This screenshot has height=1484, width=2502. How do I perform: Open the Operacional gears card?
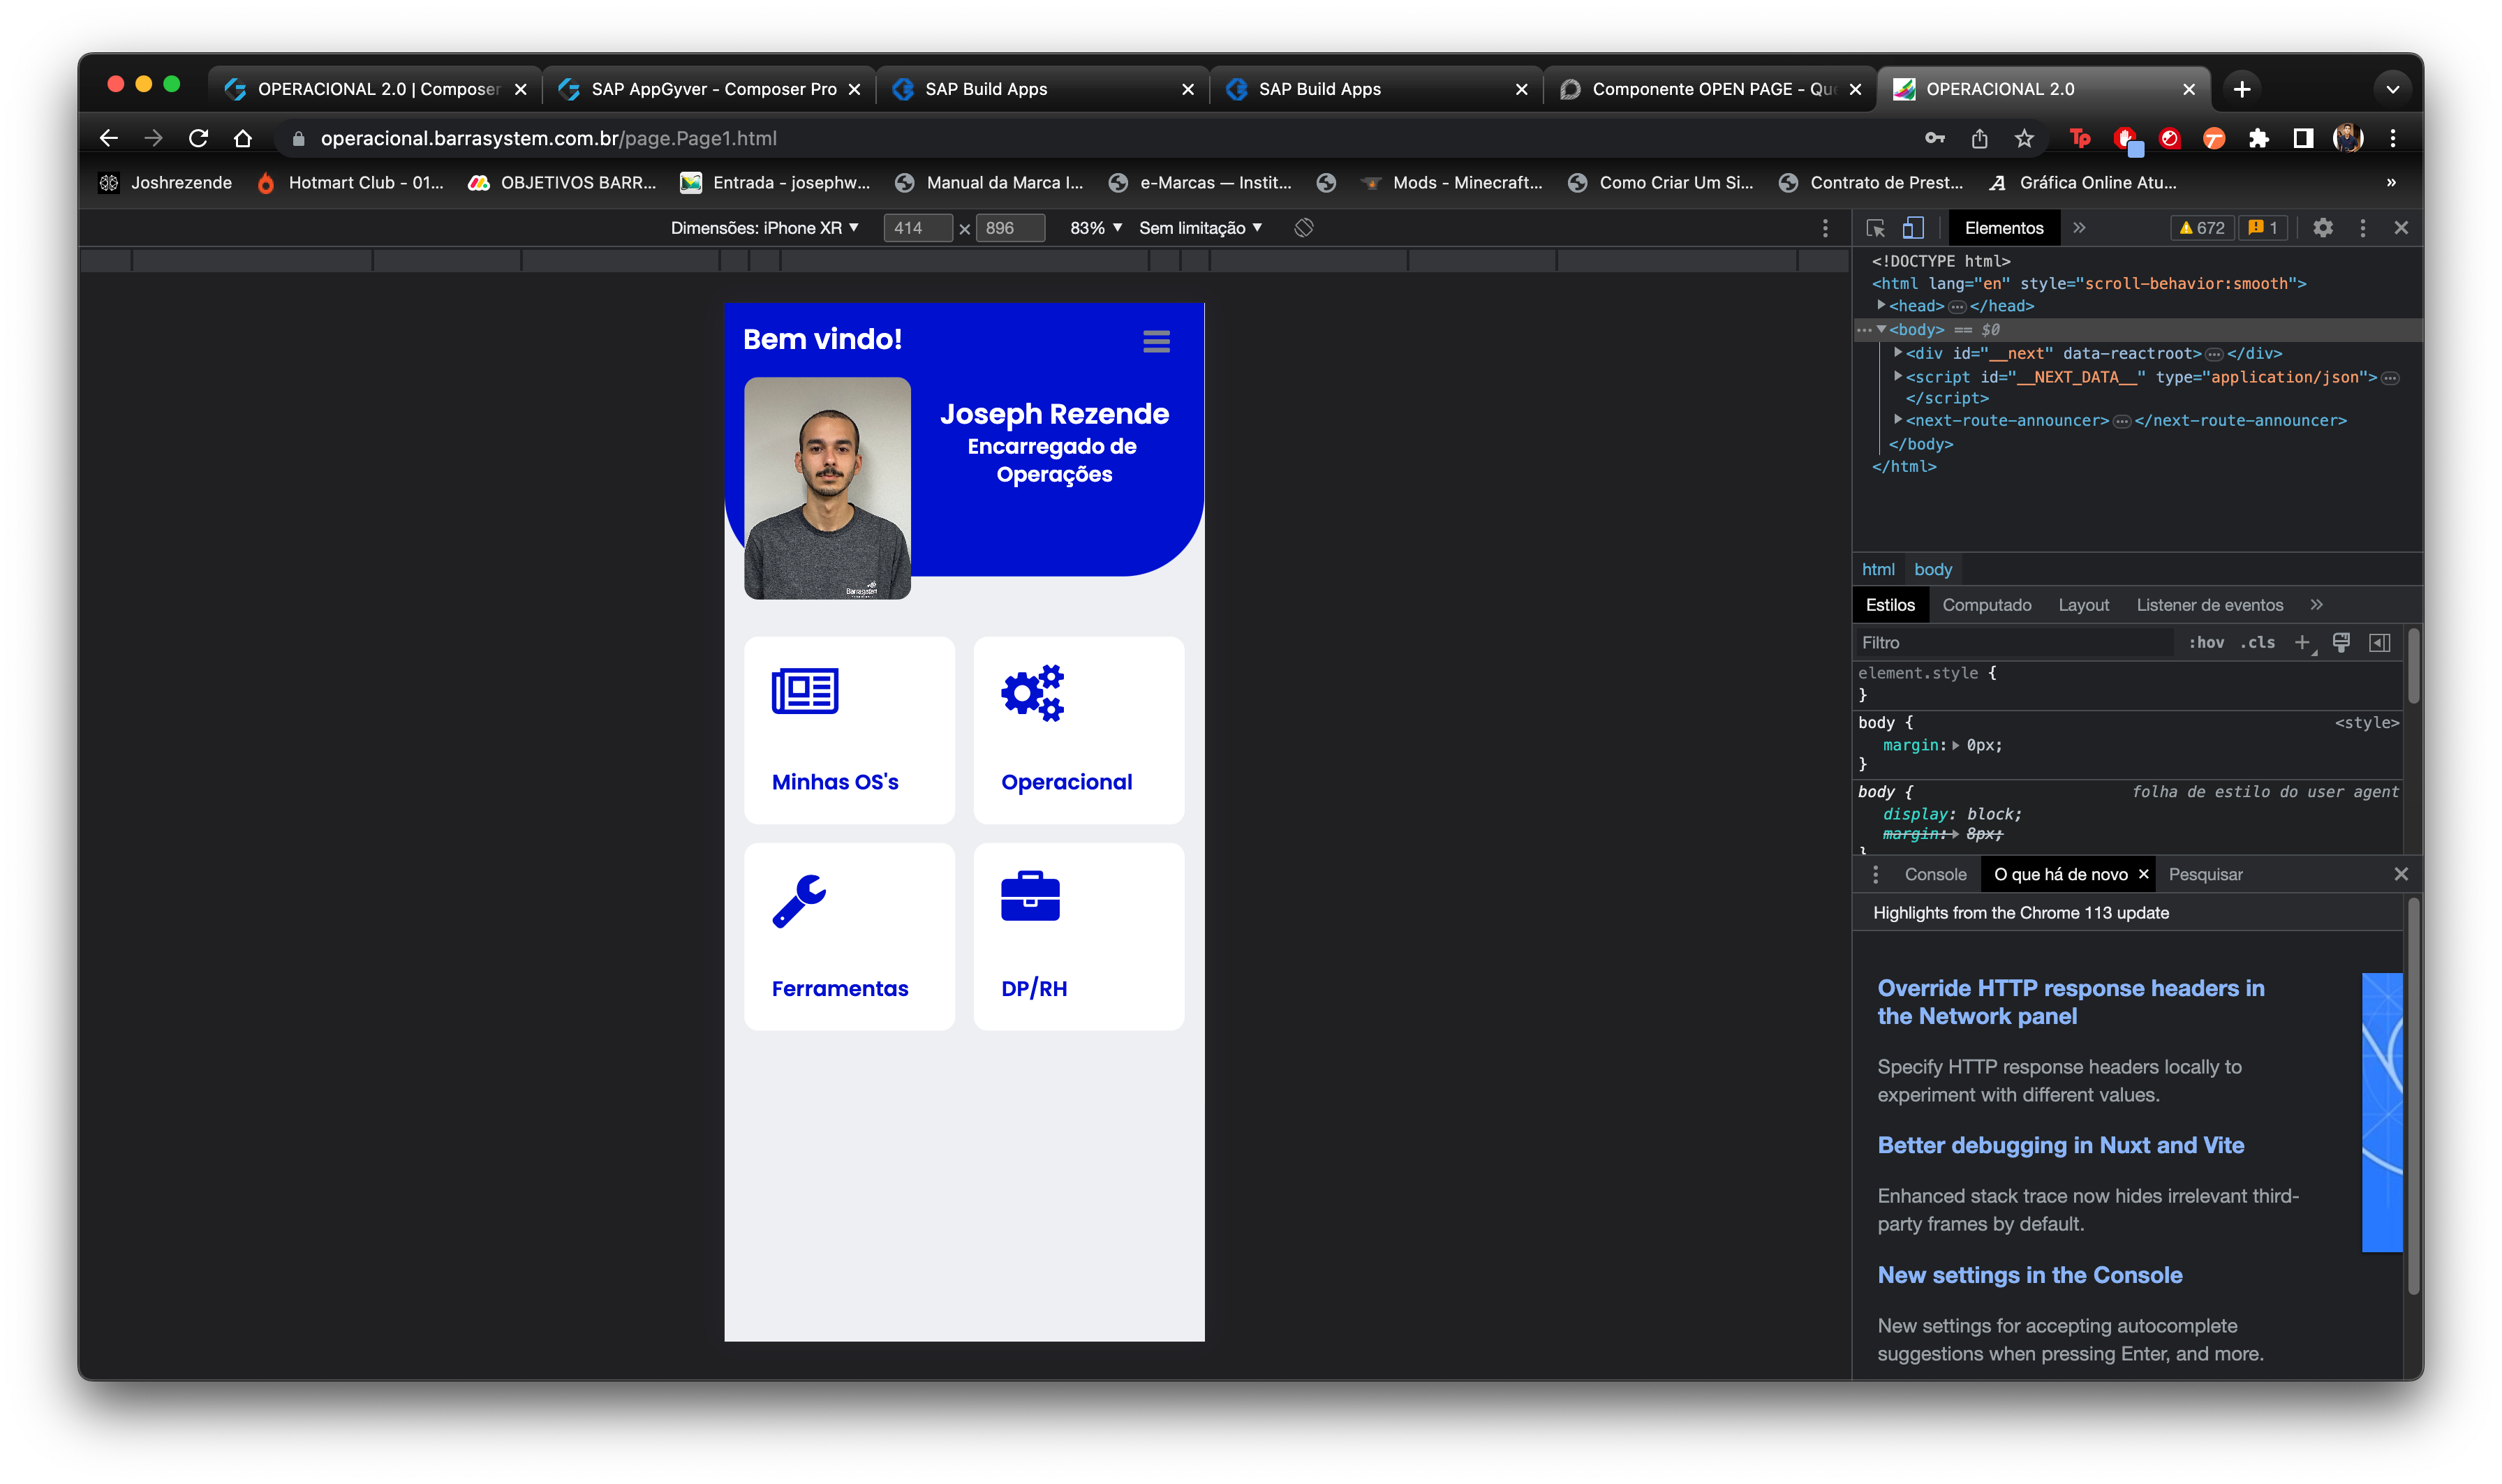1078,730
